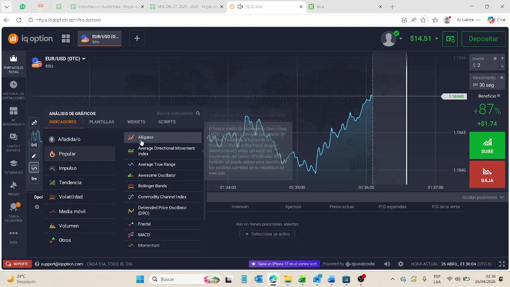Open the EUR/USD (OTC) asset dropdown
The height and width of the screenshot is (287, 510).
pos(65,59)
